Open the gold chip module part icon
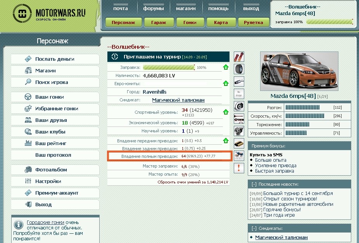 239,143
